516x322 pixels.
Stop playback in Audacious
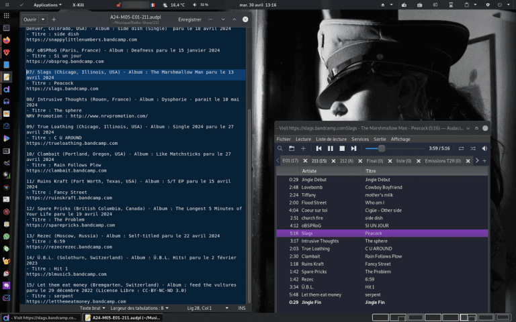click(342, 148)
